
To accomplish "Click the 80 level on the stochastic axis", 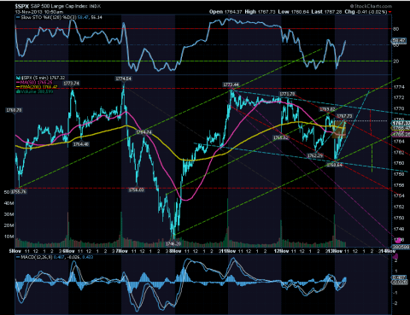I will 395,29.
